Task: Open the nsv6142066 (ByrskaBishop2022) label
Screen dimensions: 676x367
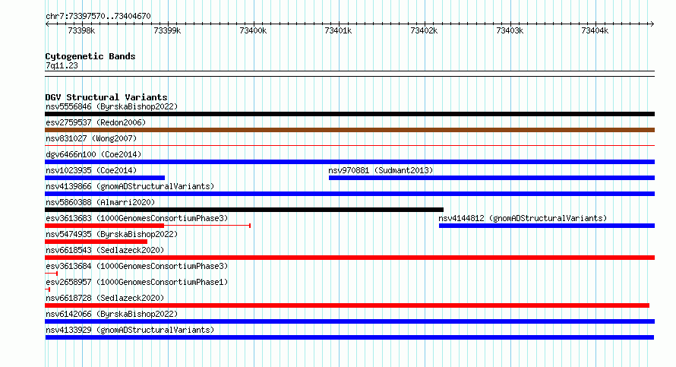Action: click(112, 314)
